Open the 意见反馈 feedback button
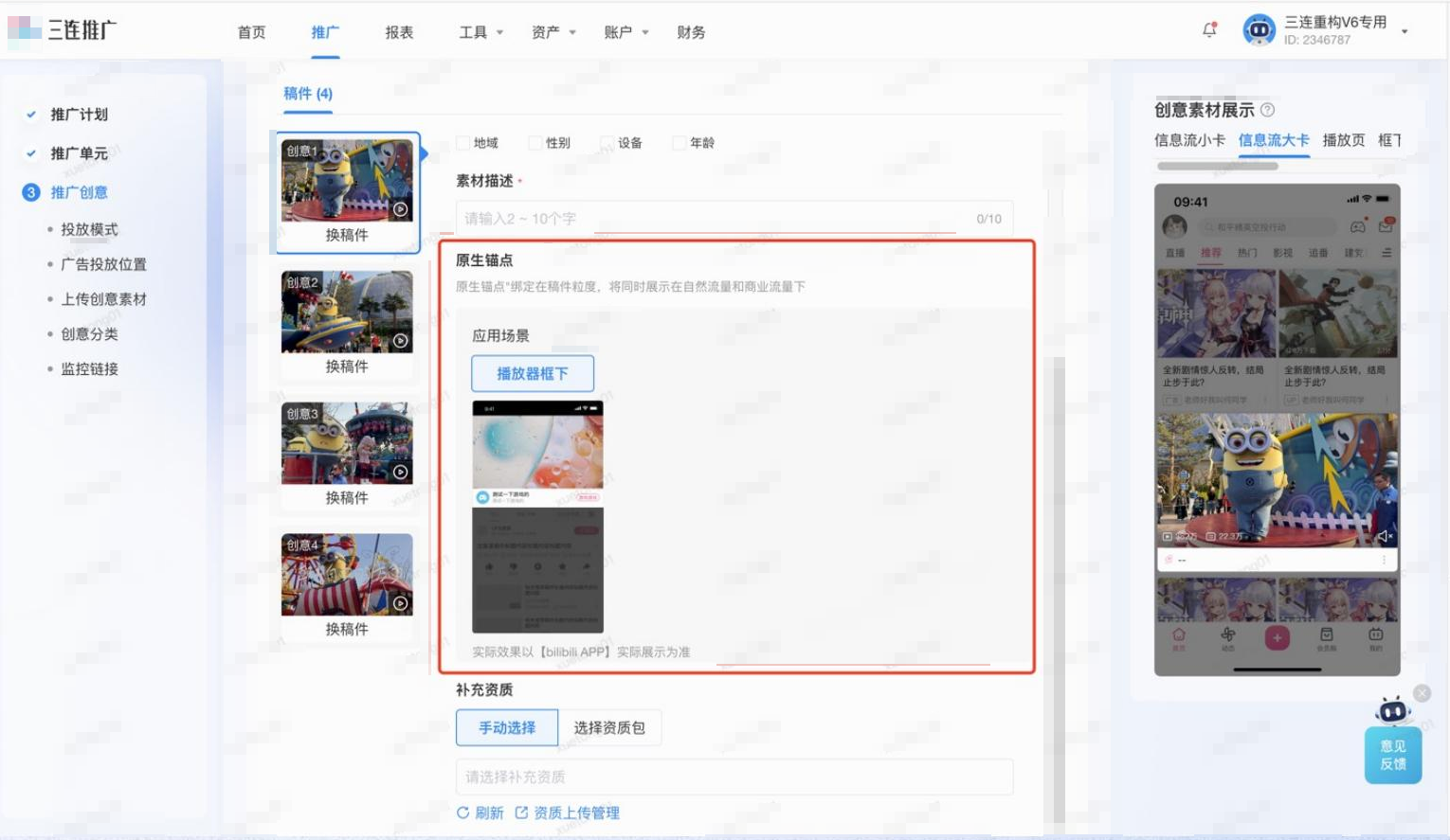 (1393, 756)
